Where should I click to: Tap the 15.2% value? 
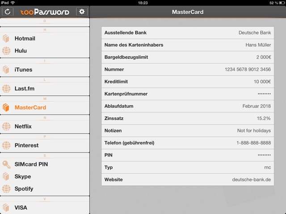click(x=264, y=118)
